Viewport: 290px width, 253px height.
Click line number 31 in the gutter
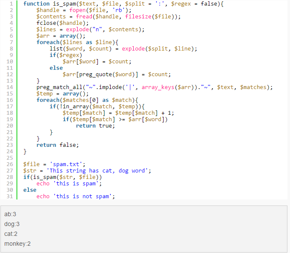click(x=10, y=196)
